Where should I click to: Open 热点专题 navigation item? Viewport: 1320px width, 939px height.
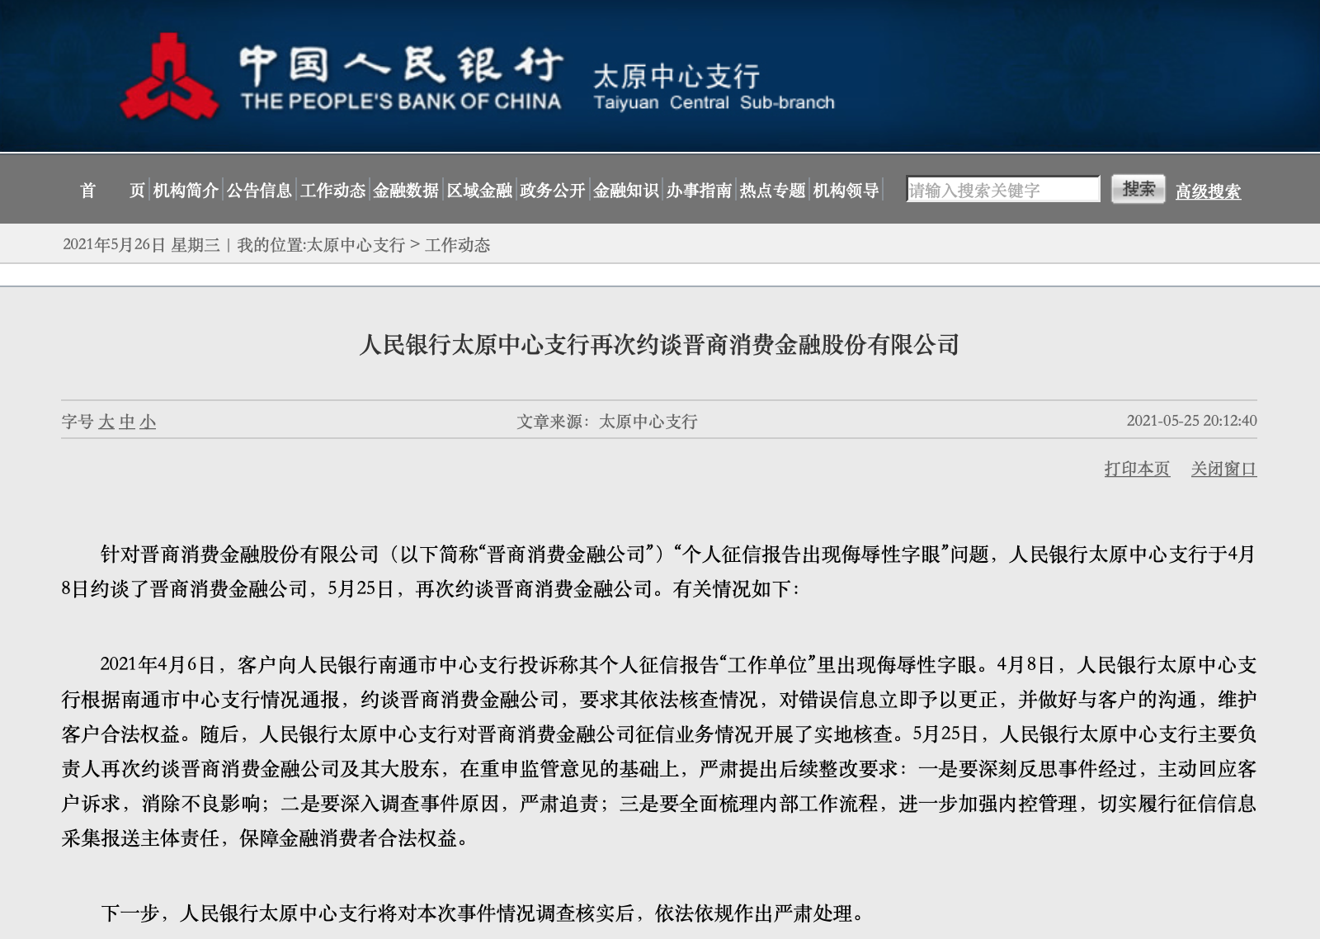[x=773, y=191]
